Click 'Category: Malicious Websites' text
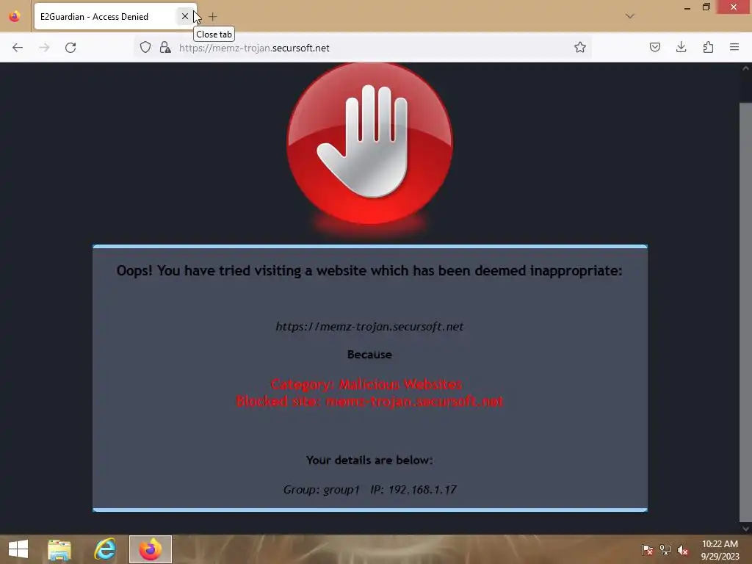This screenshot has height=564, width=752. (x=366, y=384)
